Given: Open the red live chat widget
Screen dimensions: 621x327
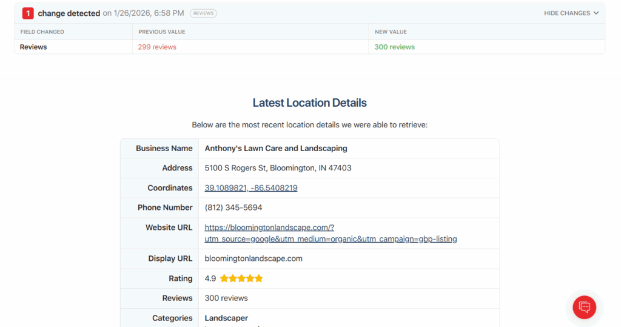Looking at the screenshot, I should pyautogui.click(x=584, y=306).
